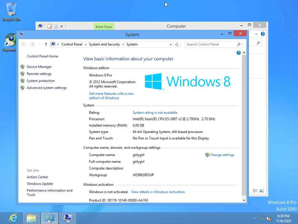Open the volume tray icon
The height and width of the screenshot is (224, 298).
(x=269, y=219)
